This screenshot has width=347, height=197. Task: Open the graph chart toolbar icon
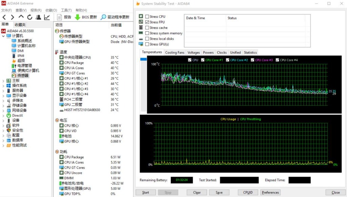[47, 17]
